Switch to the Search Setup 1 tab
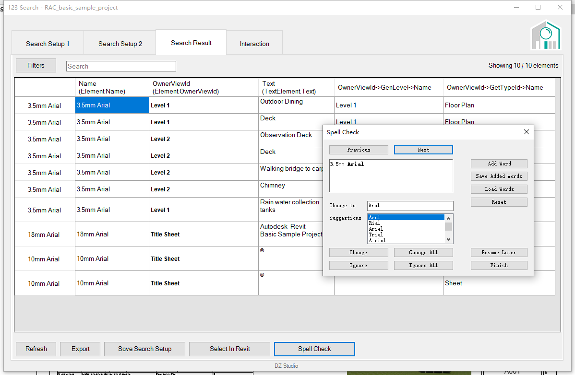575x375 pixels. tap(48, 44)
